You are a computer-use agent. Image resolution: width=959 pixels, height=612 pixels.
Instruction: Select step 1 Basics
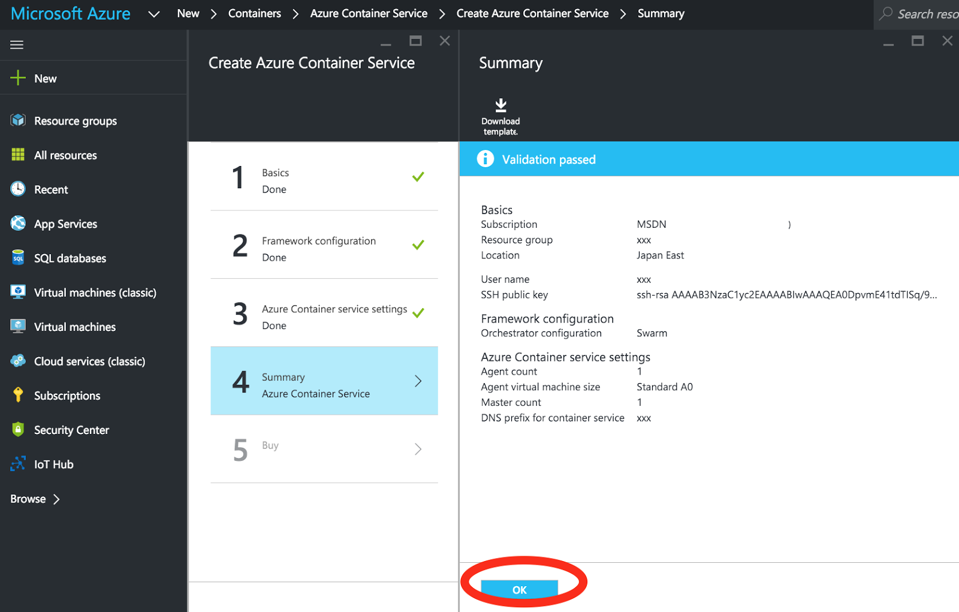(x=324, y=177)
